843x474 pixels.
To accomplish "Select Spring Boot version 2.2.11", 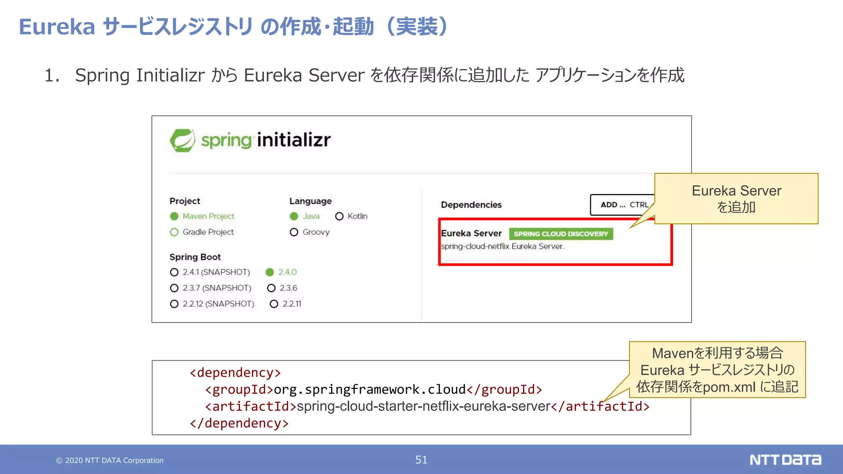I will coord(274,304).
